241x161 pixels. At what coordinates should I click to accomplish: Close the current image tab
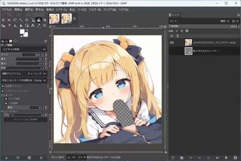[75, 19]
